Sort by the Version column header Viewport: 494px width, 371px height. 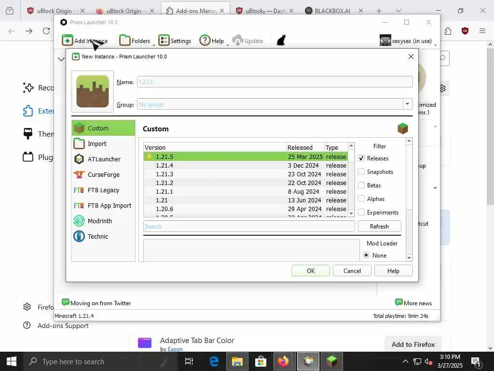(215, 147)
